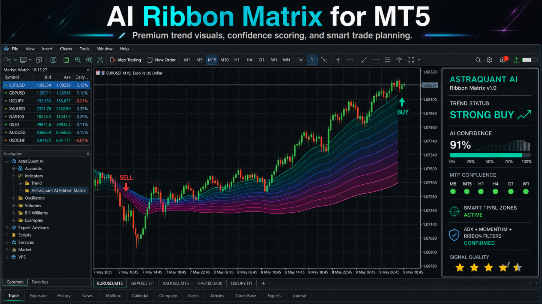Select the Fibonacci retracement tool
Screen dimensions: 542x304
click(x=400, y=60)
